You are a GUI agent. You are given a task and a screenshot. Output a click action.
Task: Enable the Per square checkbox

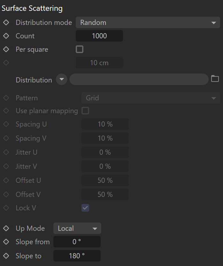point(80,49)
